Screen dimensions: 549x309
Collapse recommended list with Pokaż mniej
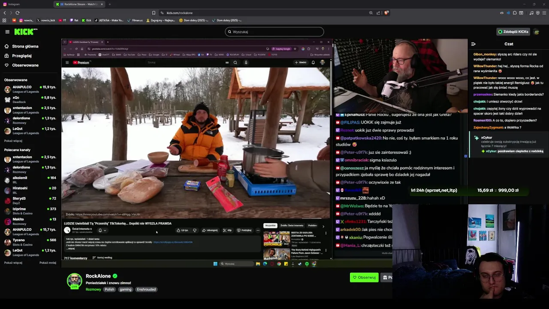click(48, 263)
